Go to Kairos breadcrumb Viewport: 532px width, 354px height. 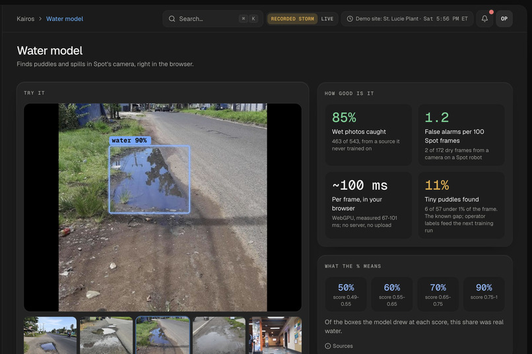[x=26, y=18]
